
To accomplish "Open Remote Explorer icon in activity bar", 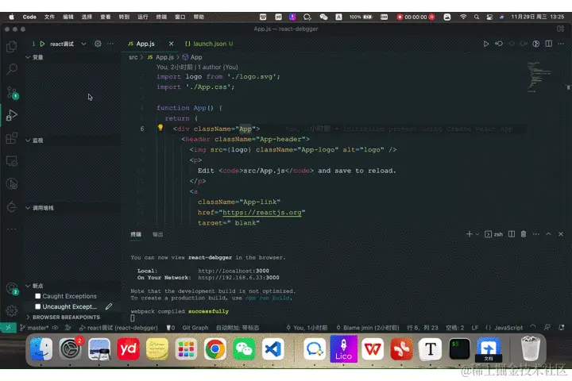I will pos(12,161).
